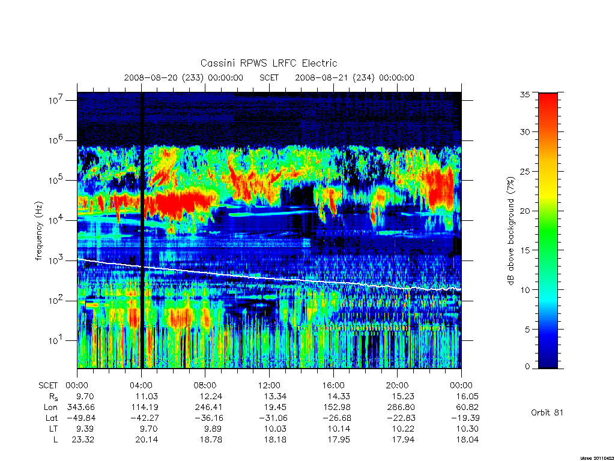Click start date '2008-08-20 (233) 00:00:00'
The height and width of the screenshot is (461, 615).
(184, 77)
